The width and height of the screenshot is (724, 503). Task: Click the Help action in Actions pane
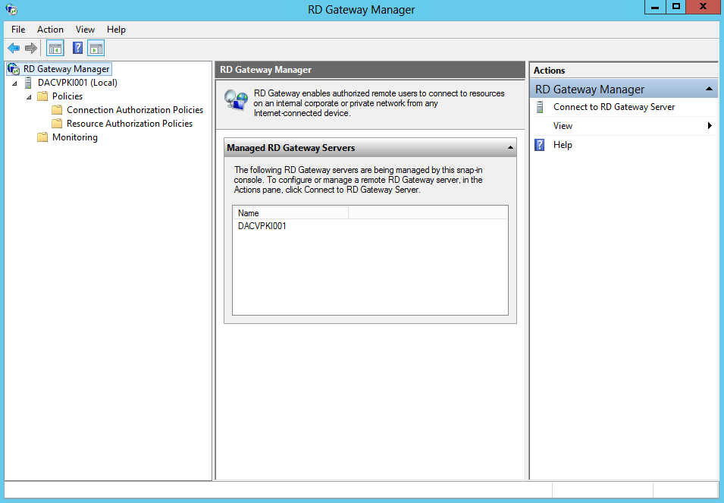pyautogui.click(x=563, y=145)
